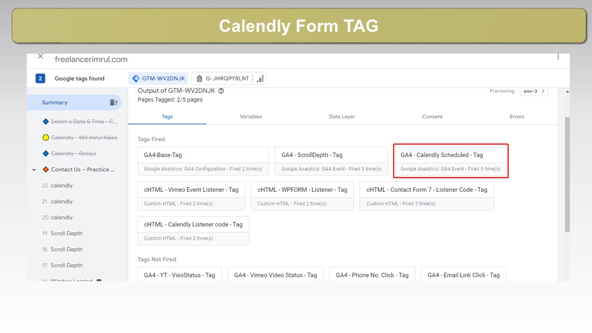Switch to the Errors tab
This screenshot has width=592, height=333.
[x=517, y=117]
